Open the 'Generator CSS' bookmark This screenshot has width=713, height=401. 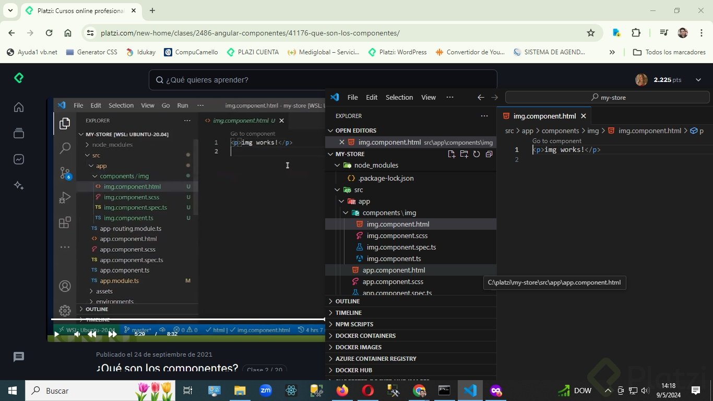[x=92, y=52]
